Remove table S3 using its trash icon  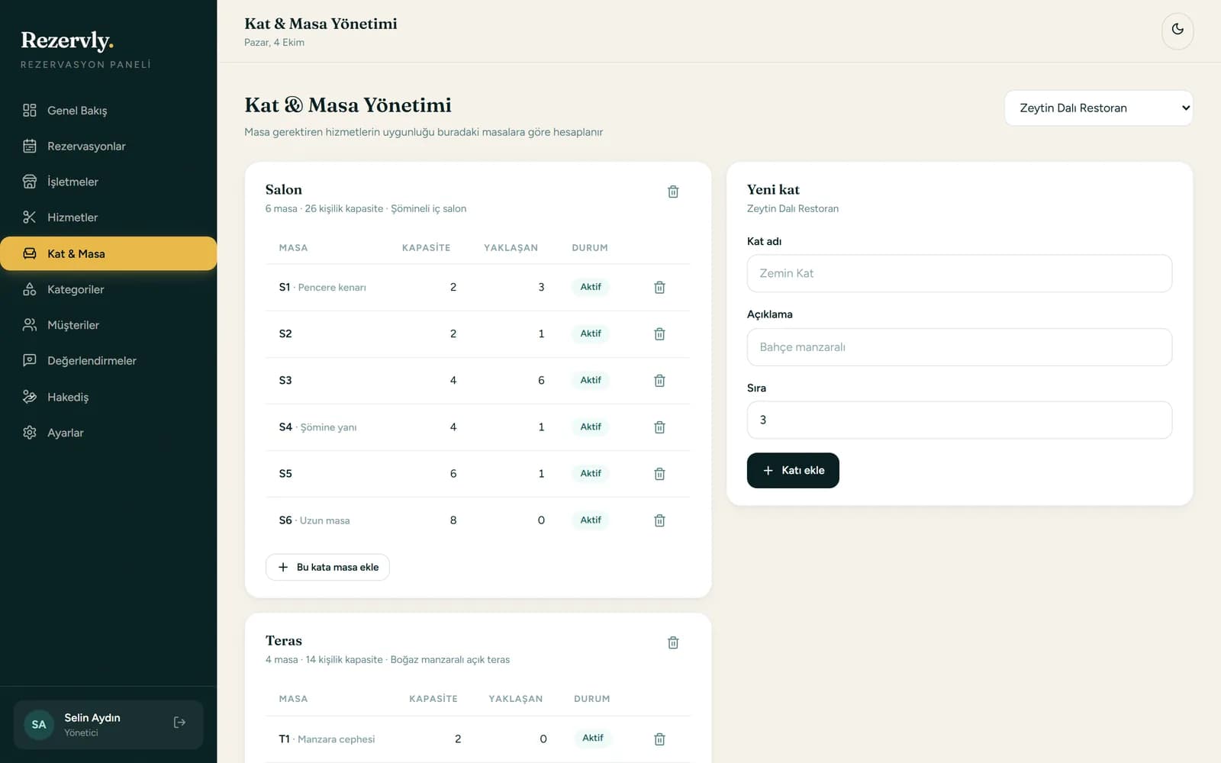click(659, 381)
